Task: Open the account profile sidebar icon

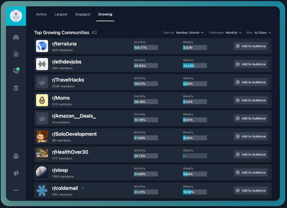Action: tap(16, 156)
